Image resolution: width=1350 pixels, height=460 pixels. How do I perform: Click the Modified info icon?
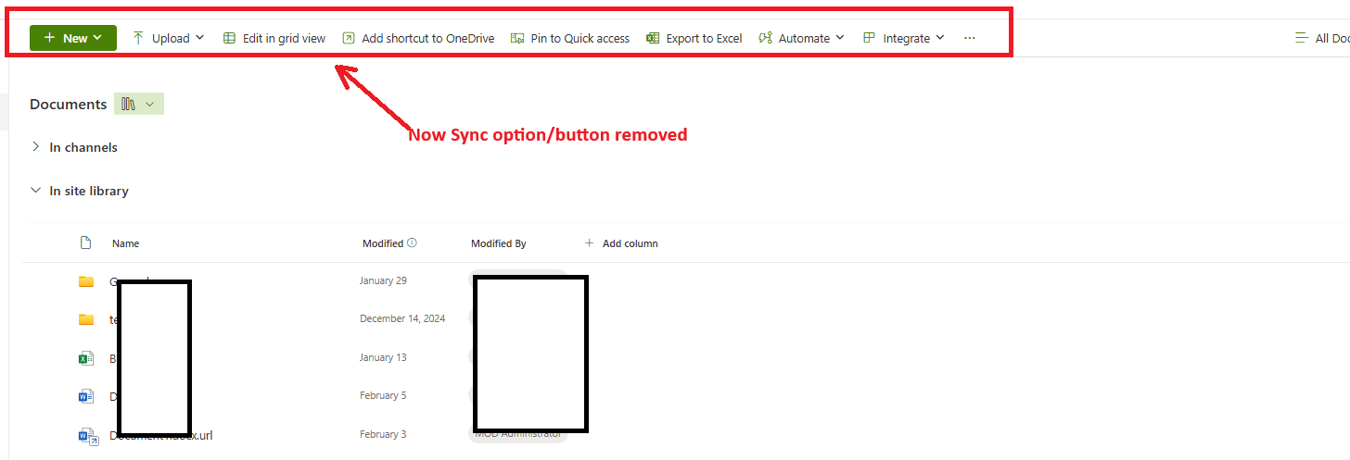coord(412,242)
